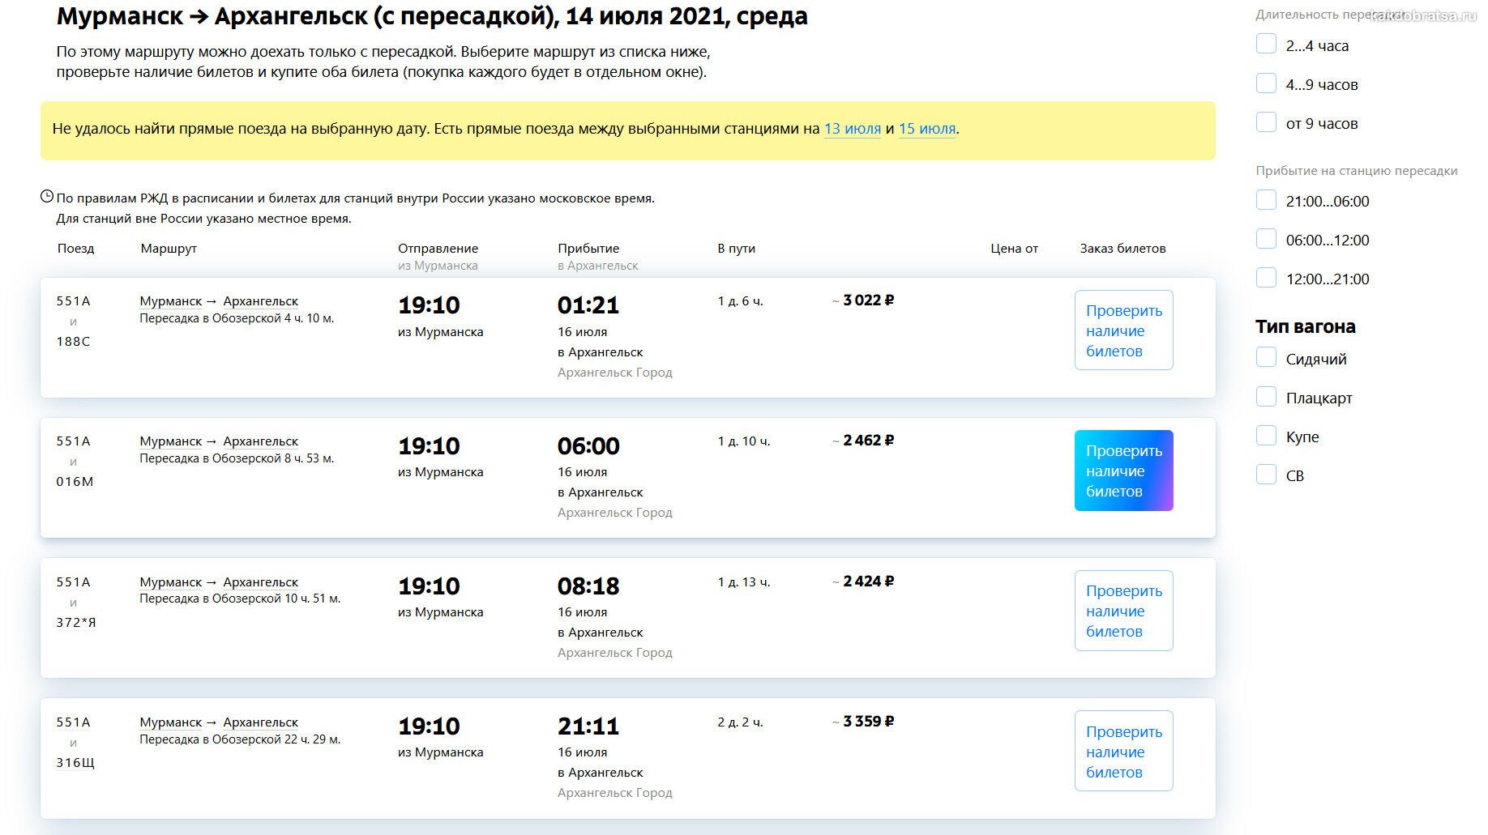Select the 21:00...06:00 arrival time filter
The height and width of the screenshot is (835, 1488).
(1266, 200)
